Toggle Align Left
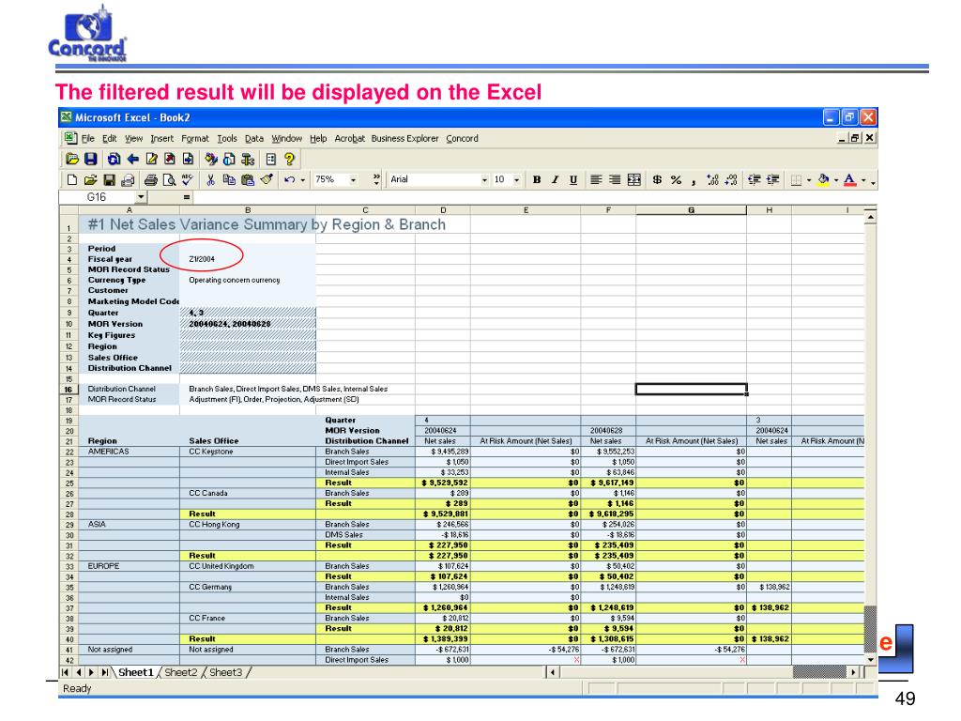 pyautogui.click(x=596, y=179)
